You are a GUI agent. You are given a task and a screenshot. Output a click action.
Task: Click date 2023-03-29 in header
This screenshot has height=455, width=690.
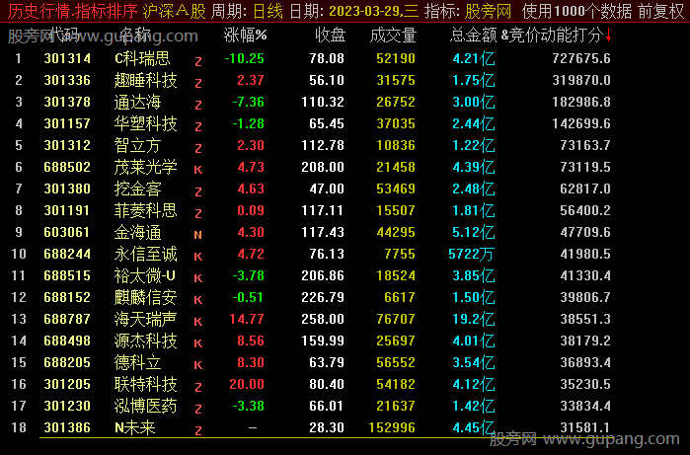(365, 11)
